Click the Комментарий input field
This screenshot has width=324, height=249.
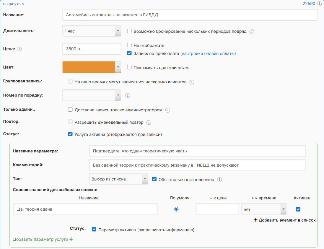pyautogui.click(x=197, y=165)
